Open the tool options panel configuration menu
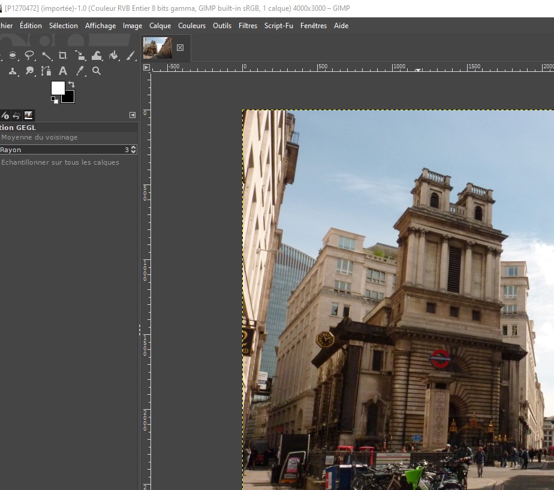 [133, 115]
